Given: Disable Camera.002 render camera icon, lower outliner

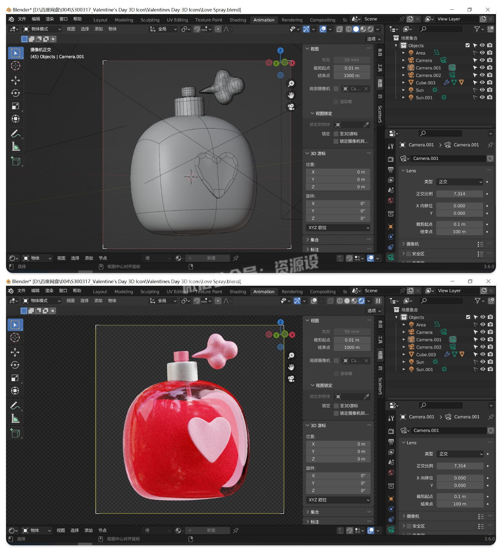Looking at the screenshot, I should [x=490, y=347].
